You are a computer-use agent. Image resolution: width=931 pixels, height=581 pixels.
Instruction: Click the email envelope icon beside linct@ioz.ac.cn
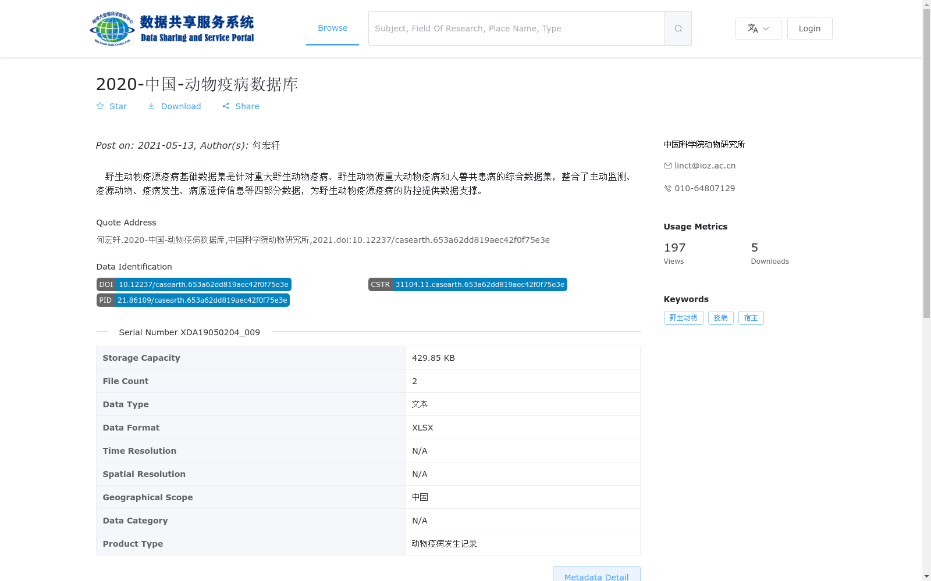668,166
